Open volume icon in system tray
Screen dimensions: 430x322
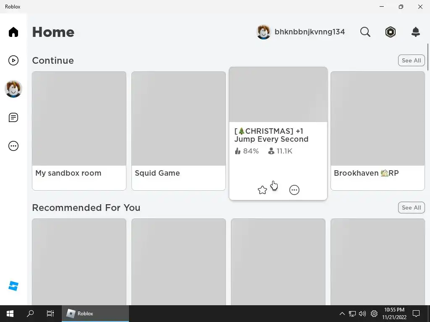(x=362, y=314)
